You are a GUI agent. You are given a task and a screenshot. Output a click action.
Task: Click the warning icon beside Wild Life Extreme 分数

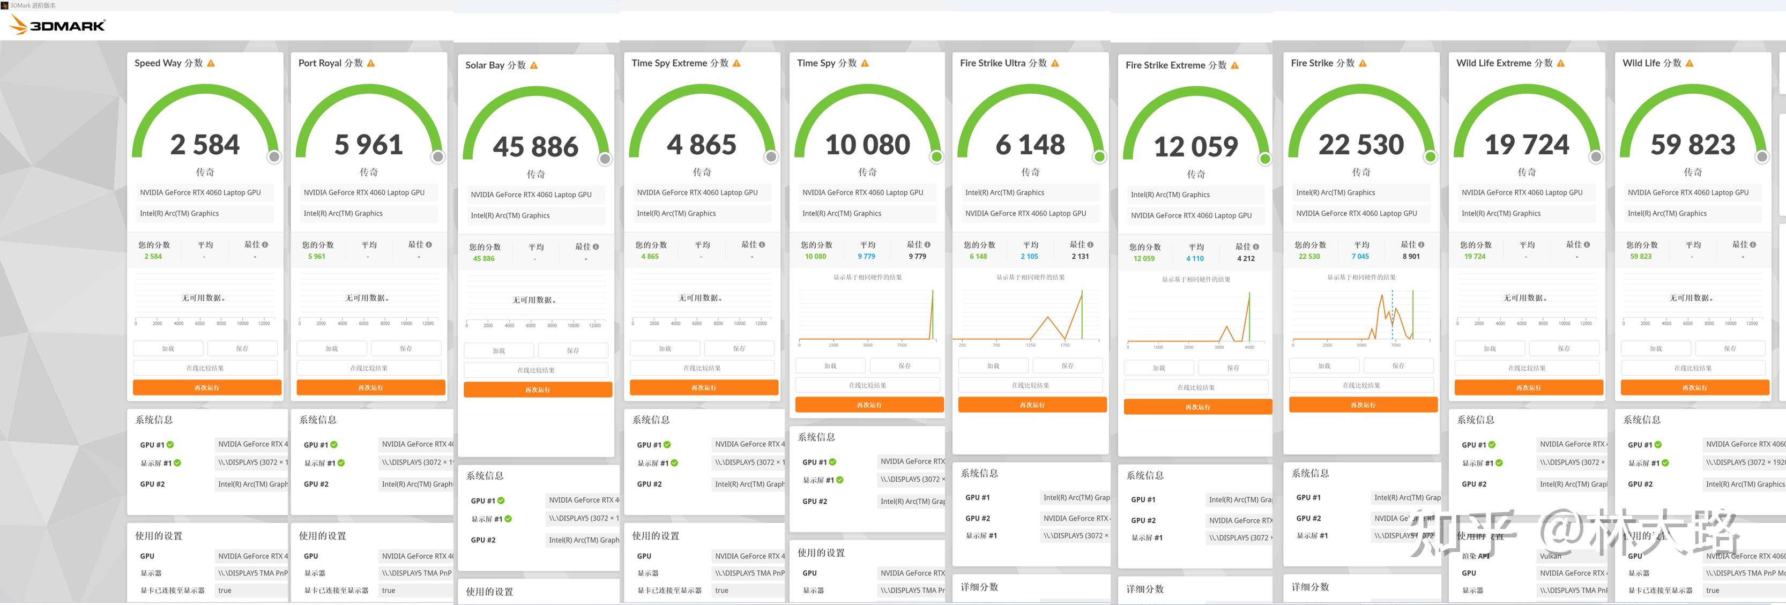[1561, 63]
